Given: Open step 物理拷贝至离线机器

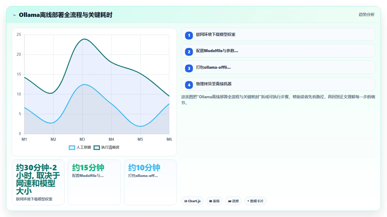Looking at the screenshot, I should pyautogui.click(x=278, y=84).
